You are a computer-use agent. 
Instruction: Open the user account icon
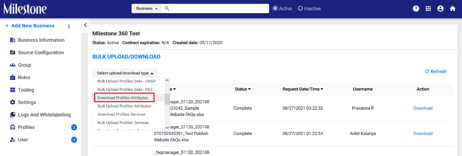click(x=441, y=8)
